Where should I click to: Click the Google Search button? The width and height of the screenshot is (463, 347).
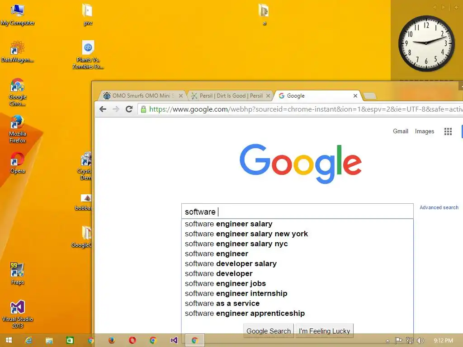269,331
